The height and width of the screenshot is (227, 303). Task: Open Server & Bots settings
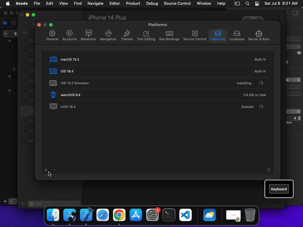[259, 35]
